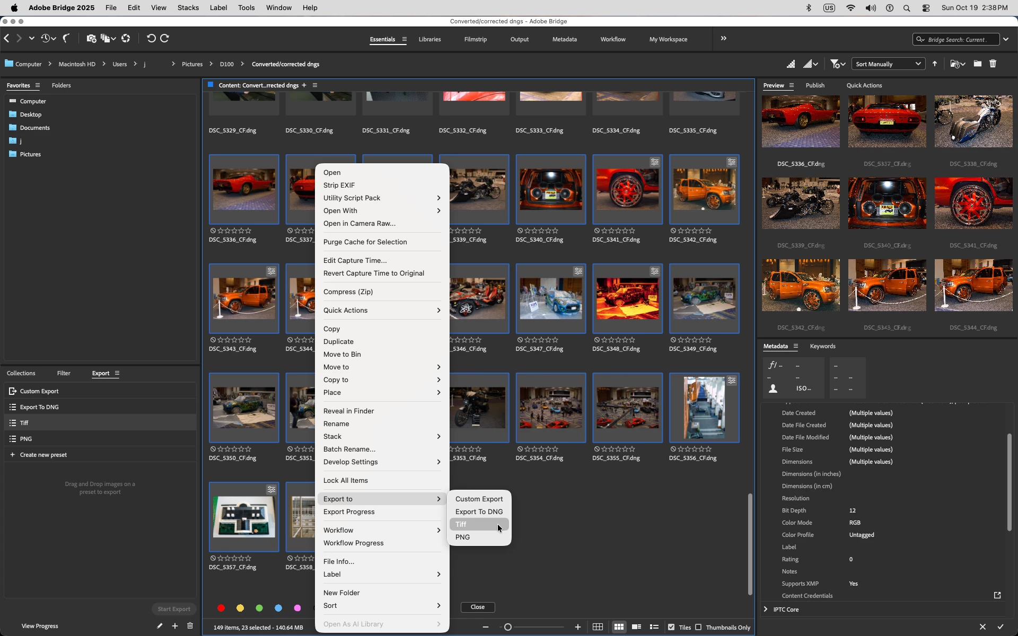1018x636 pixels.
Task: Click the Close button below the thumbnails
Action: pyautogui.click(x=477, y=607)
